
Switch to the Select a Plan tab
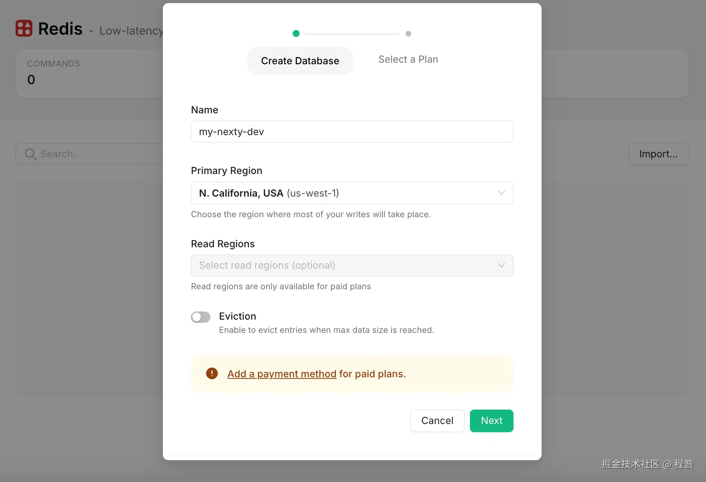click(408, 59)
